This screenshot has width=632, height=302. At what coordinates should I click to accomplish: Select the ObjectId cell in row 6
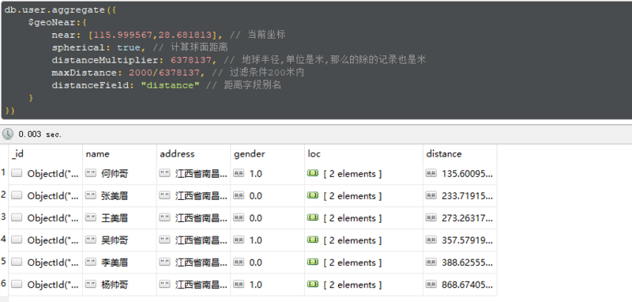pos(45,285)
